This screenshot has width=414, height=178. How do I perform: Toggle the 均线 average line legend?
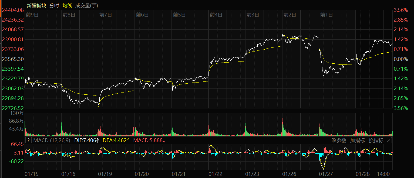[x=67, y=5]
